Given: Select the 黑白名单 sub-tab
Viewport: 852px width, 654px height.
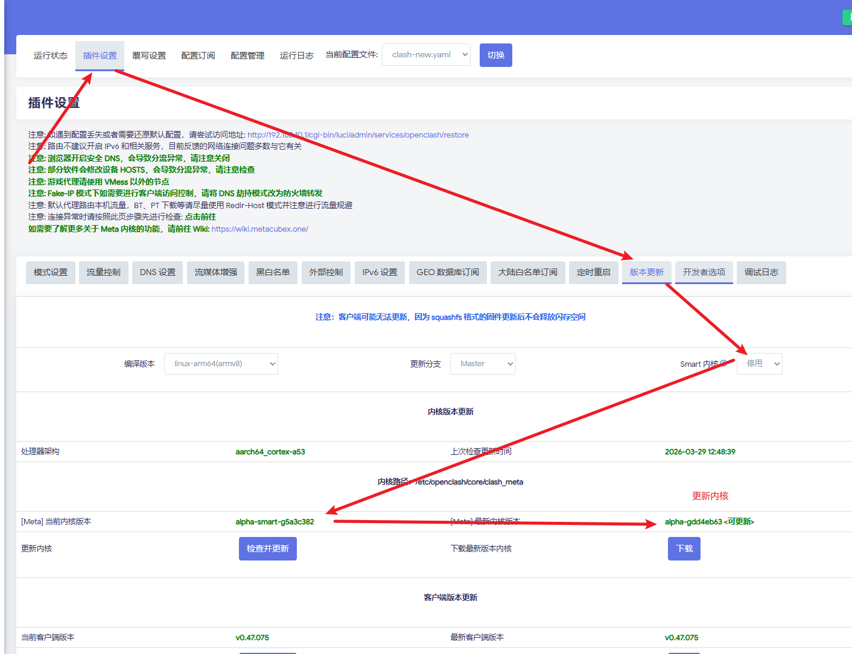Looking at the screenshot, I should pos(273,273).
